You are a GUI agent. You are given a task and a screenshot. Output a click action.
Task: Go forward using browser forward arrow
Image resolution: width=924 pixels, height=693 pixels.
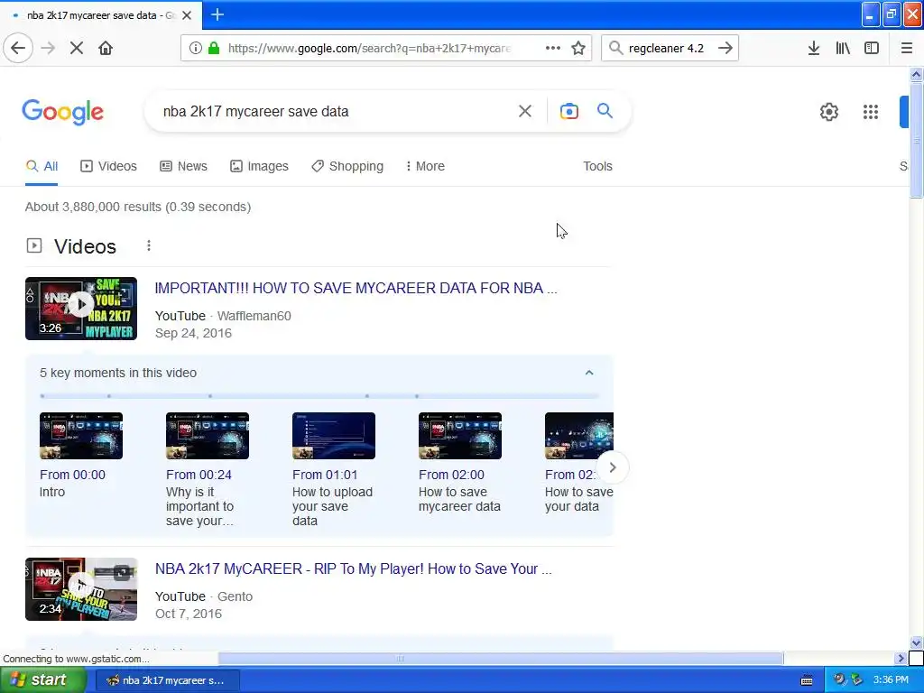coord(48,48)
